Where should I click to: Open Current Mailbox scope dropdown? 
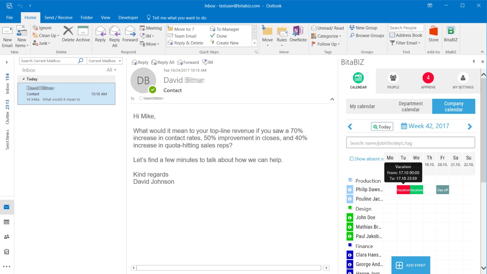105,61
